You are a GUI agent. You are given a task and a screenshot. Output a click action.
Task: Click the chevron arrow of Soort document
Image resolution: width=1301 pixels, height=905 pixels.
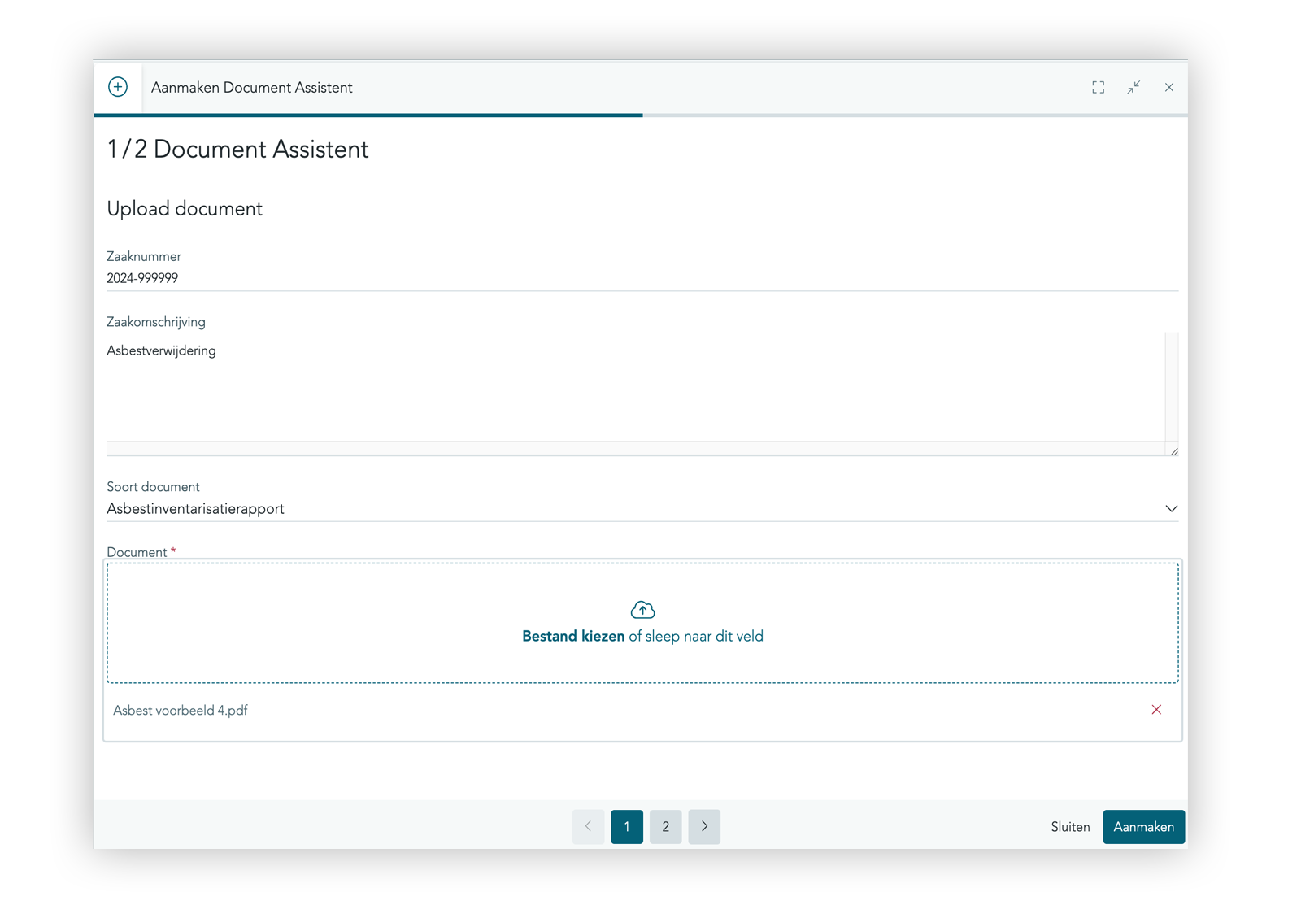pyautogui.click(x=1171, y=509)
